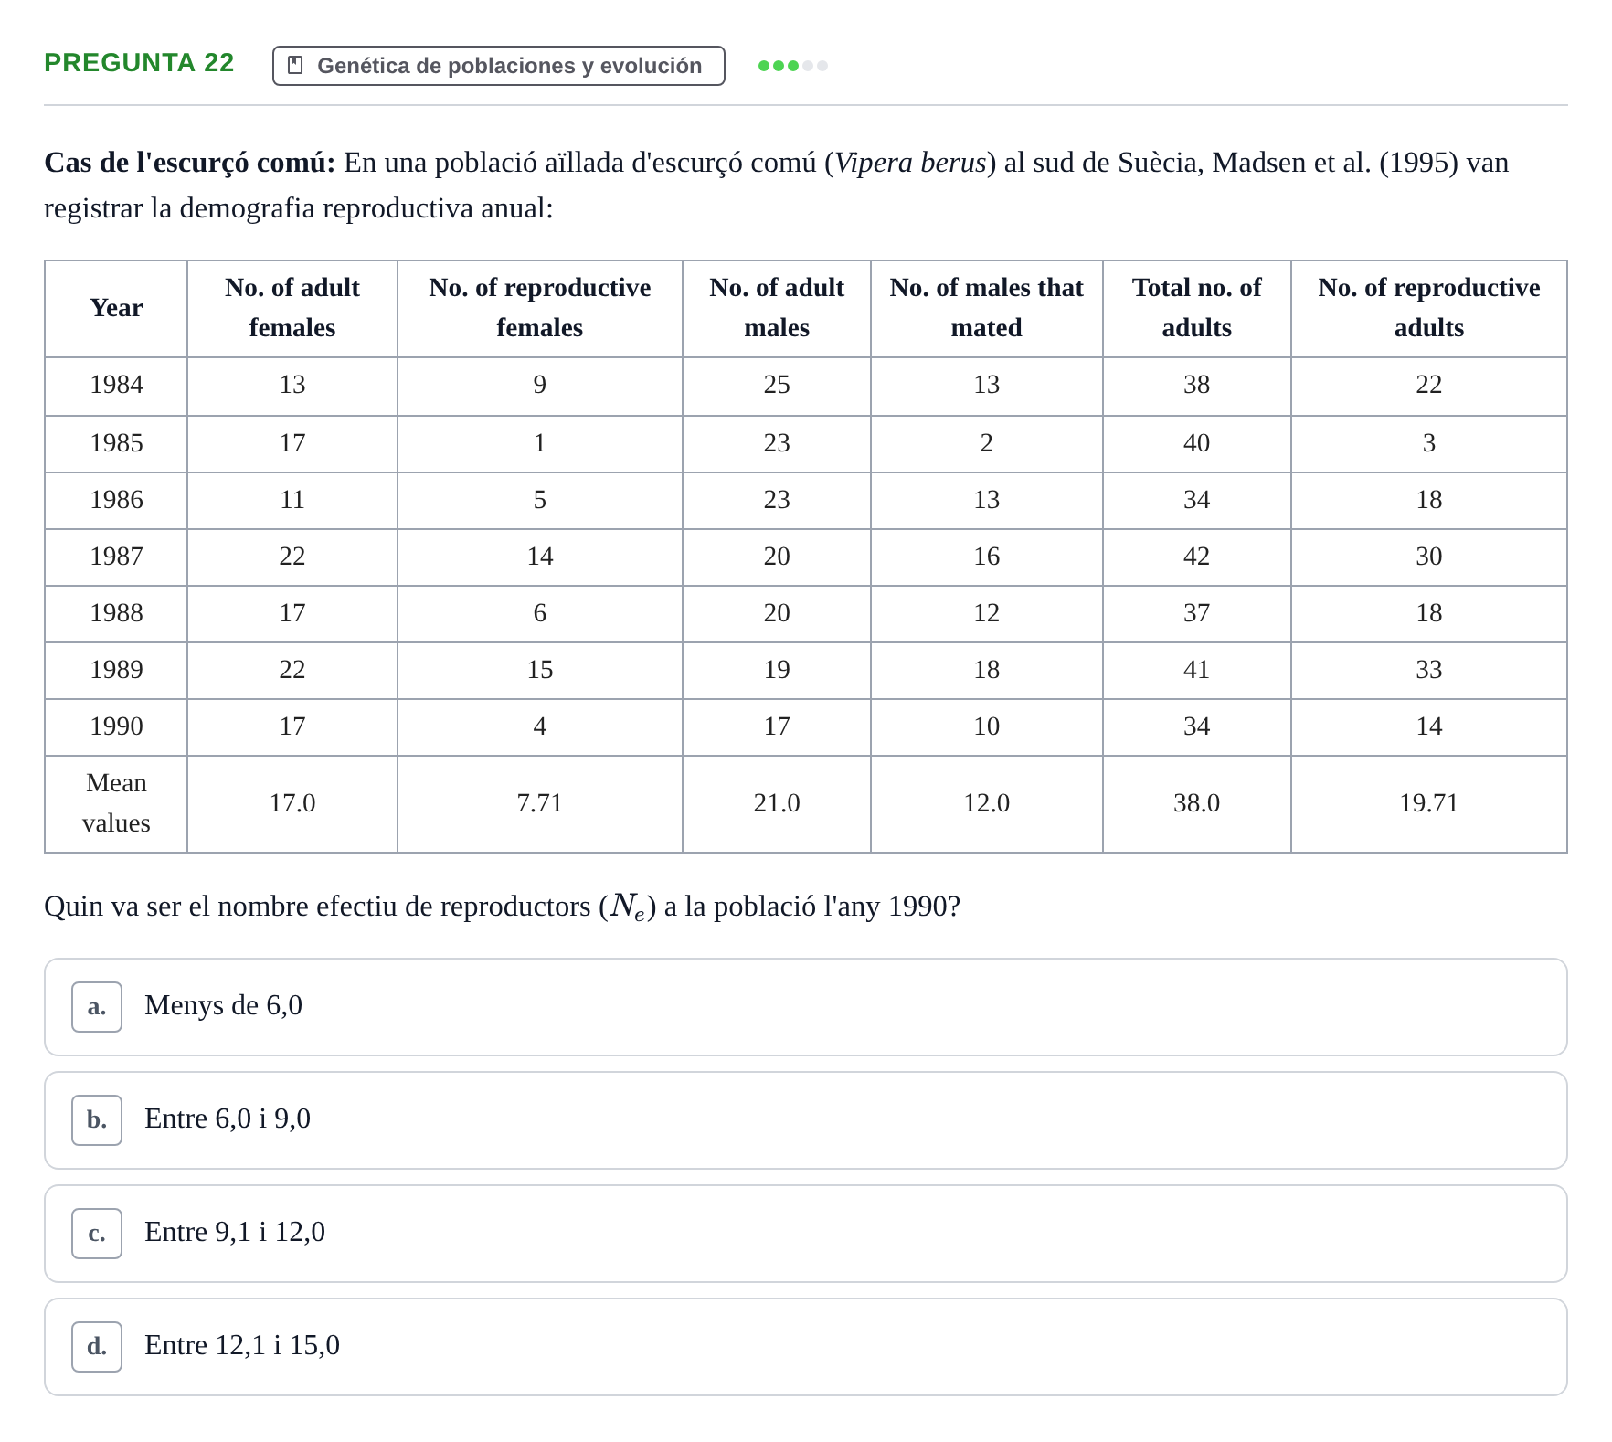Click the No. of reproductive females header
Viewport: 1612px width, 1442px height.
(540, 309)
